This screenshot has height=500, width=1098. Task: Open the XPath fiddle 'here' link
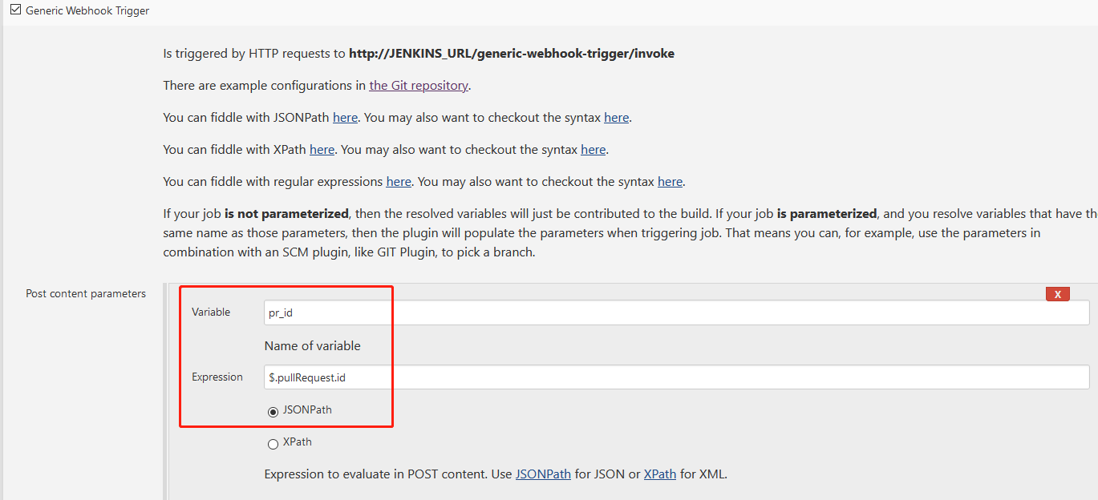322,149
